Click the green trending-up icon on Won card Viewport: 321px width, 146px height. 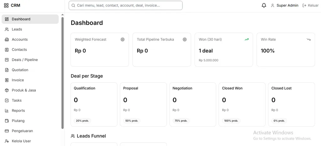coord(247,40)
